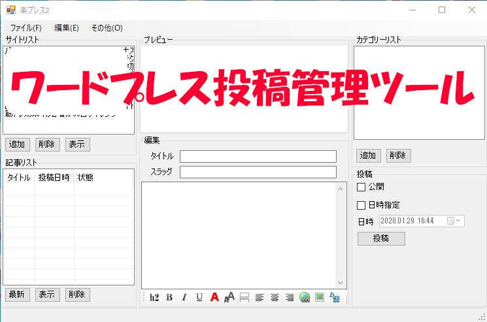Enable the 日時指定 checkbox
Image resolution: width=487 pixels, height=322 pixels.
[361, 205]
